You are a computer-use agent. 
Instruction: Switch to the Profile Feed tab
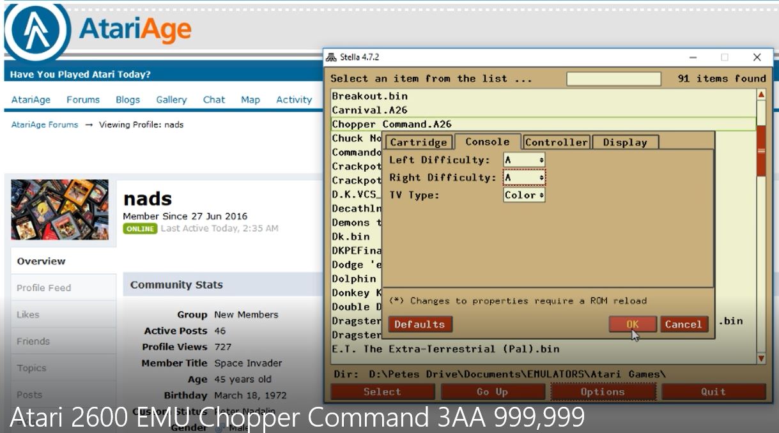pyautogui.click(x=43, y=288)
